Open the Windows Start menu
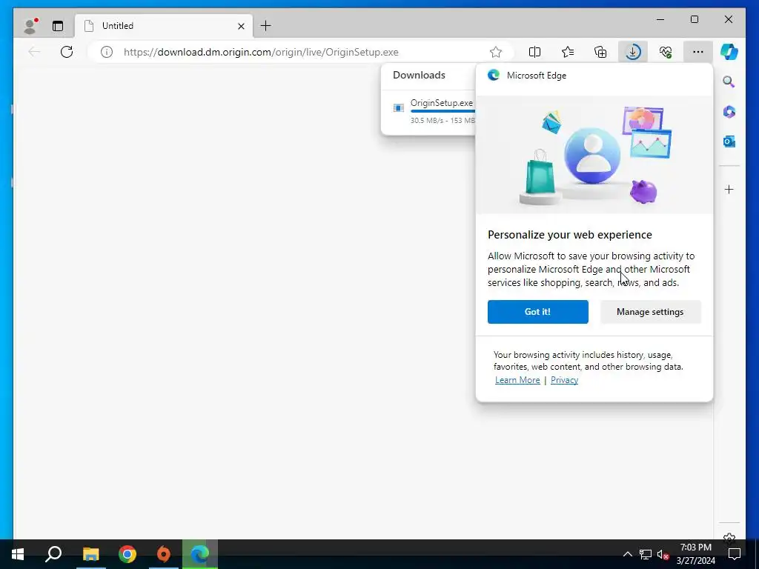Image resolution: width=759 pixels, height=569 pixels. 18,554
